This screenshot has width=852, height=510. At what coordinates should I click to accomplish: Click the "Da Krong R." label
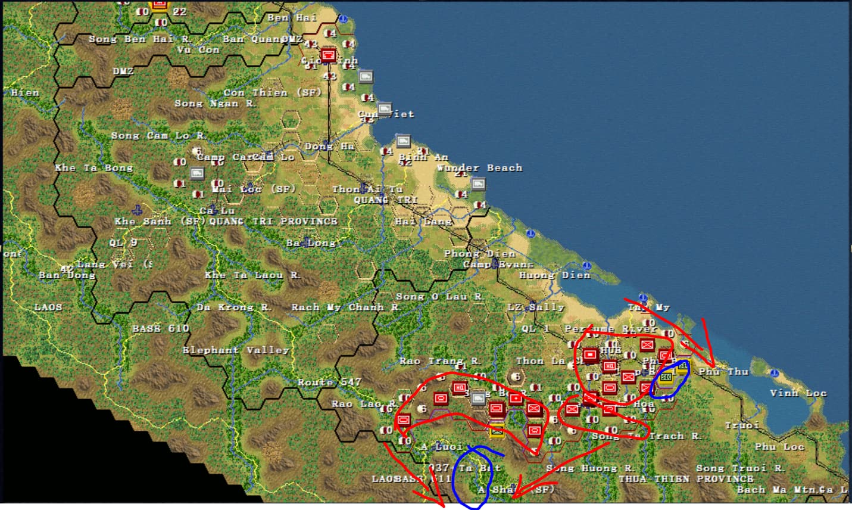tap(234, 307)
